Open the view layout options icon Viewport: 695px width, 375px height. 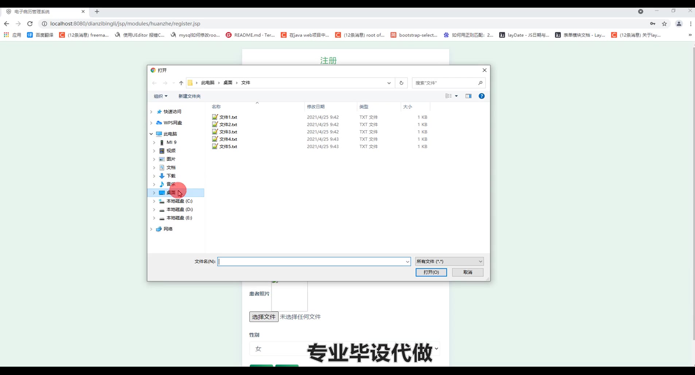tap(449, 96)
